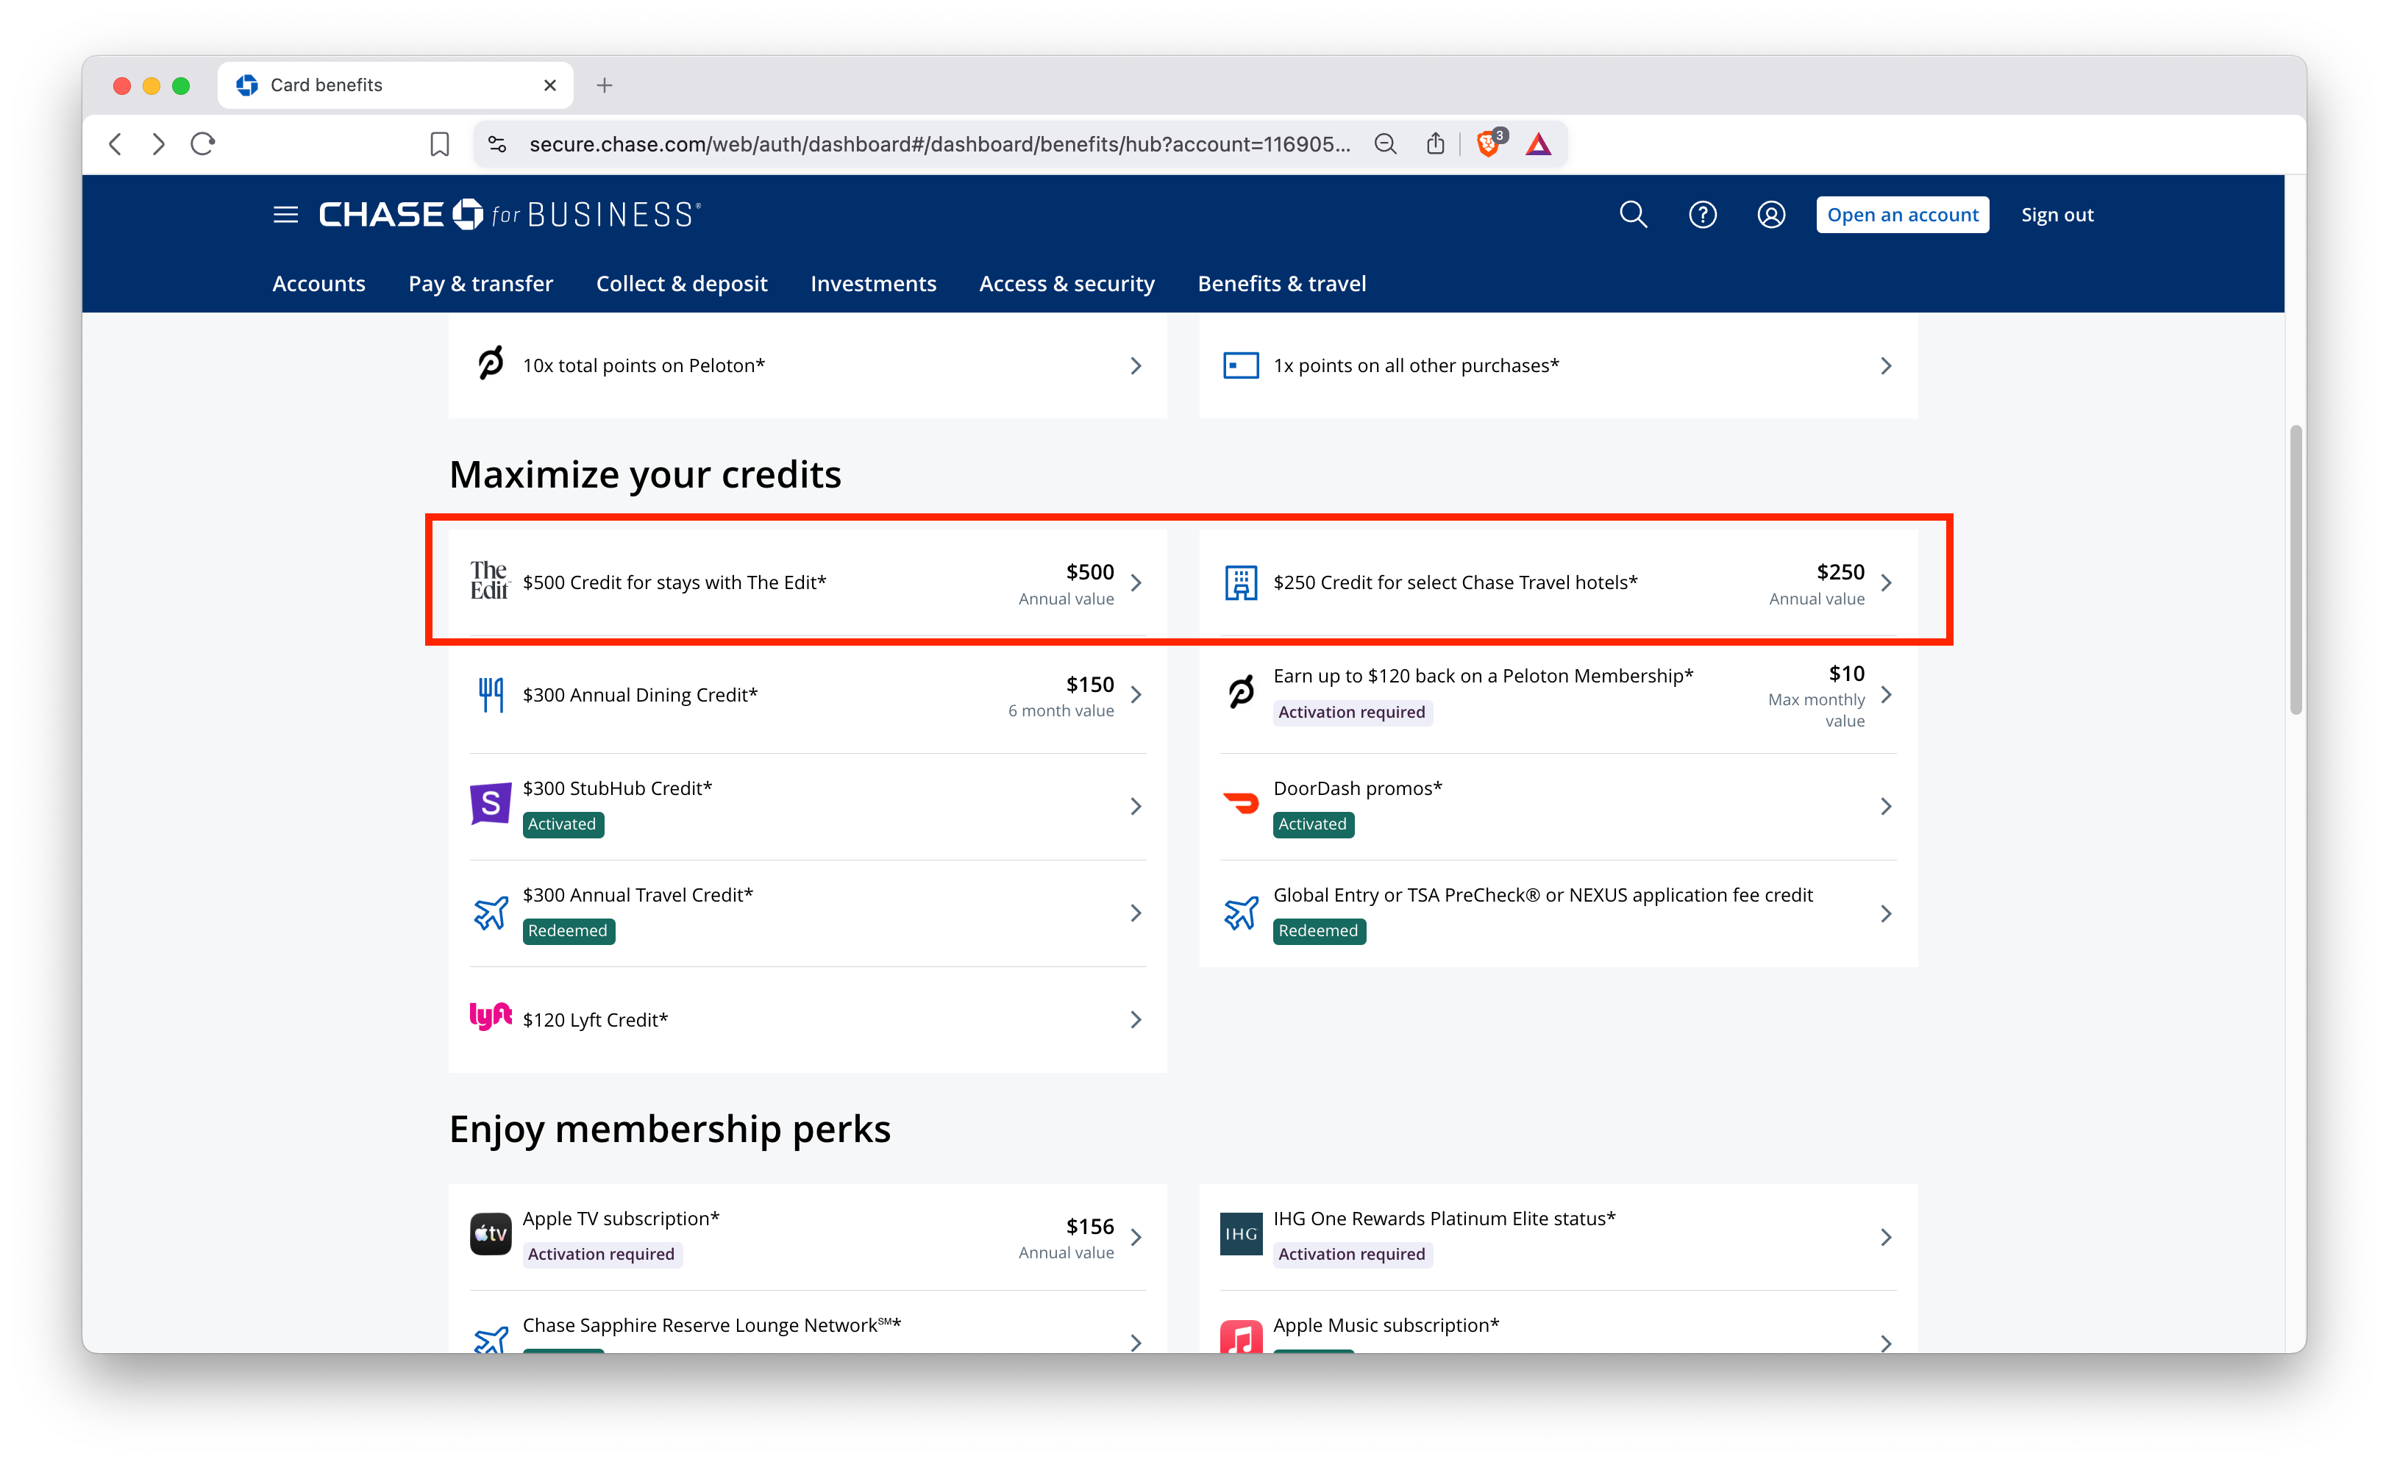Click the search magnifier in Chase header
Viewport: 2389px width, 1462px height.
[x=1634, y=214]
